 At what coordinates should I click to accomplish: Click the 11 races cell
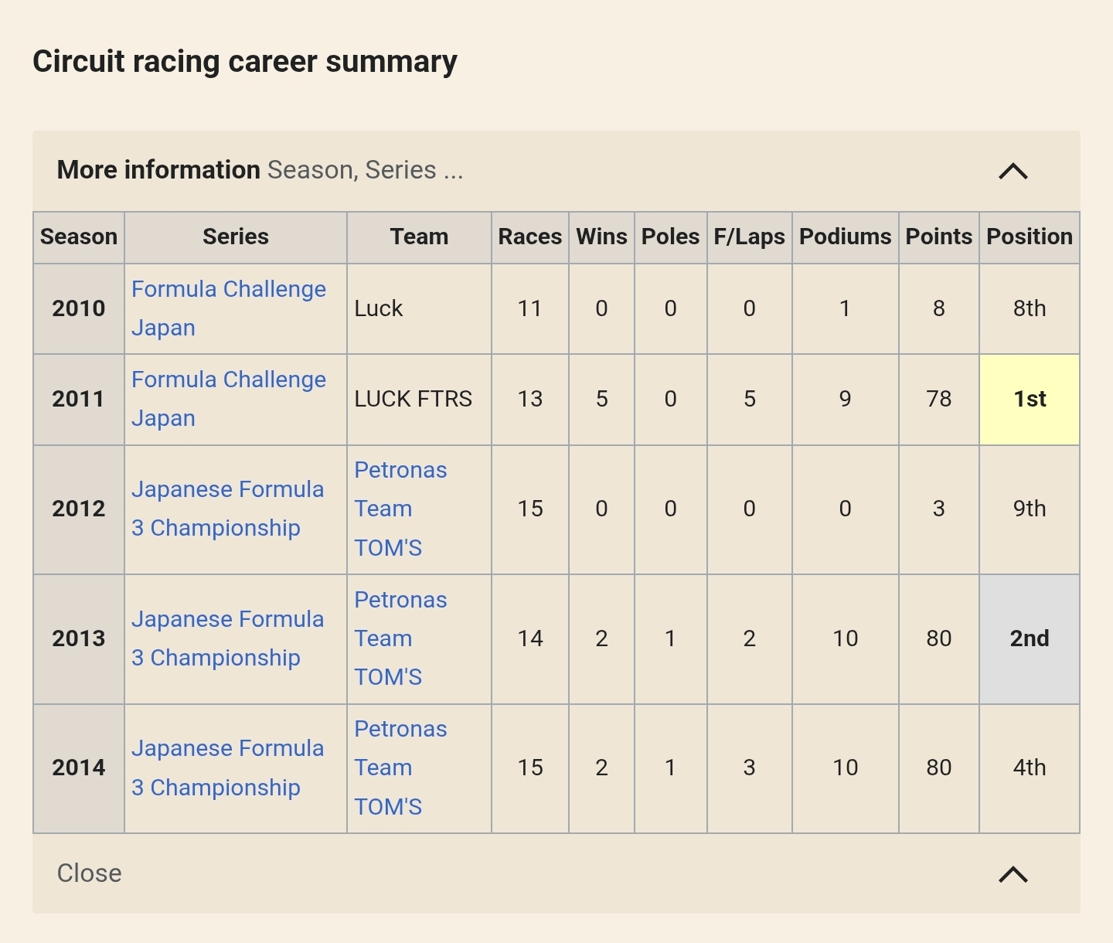(x=530, y=308)
